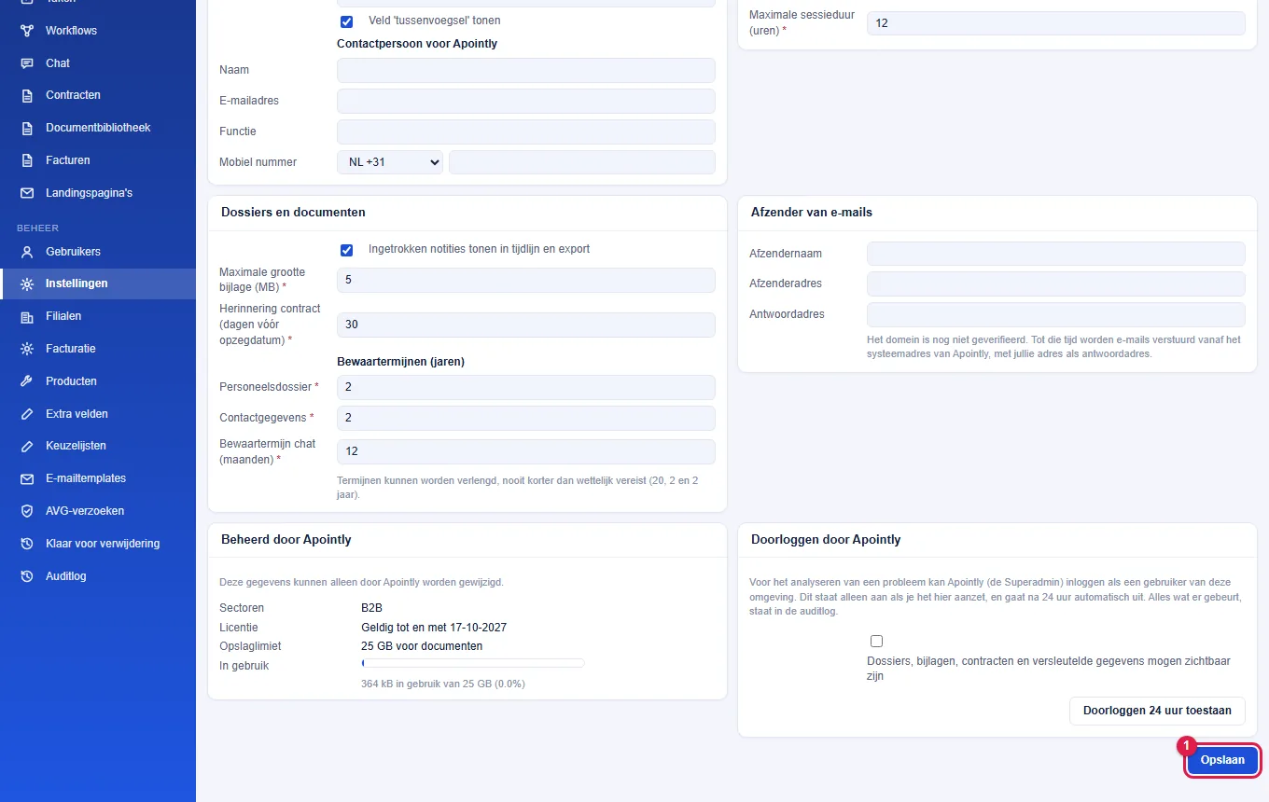
Task: Toggle Ingetrokken notities tonen checkbox
Action: click(x=347, y=250)
